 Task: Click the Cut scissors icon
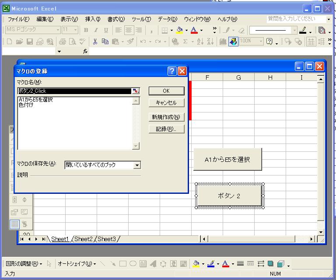coord(95,42)
